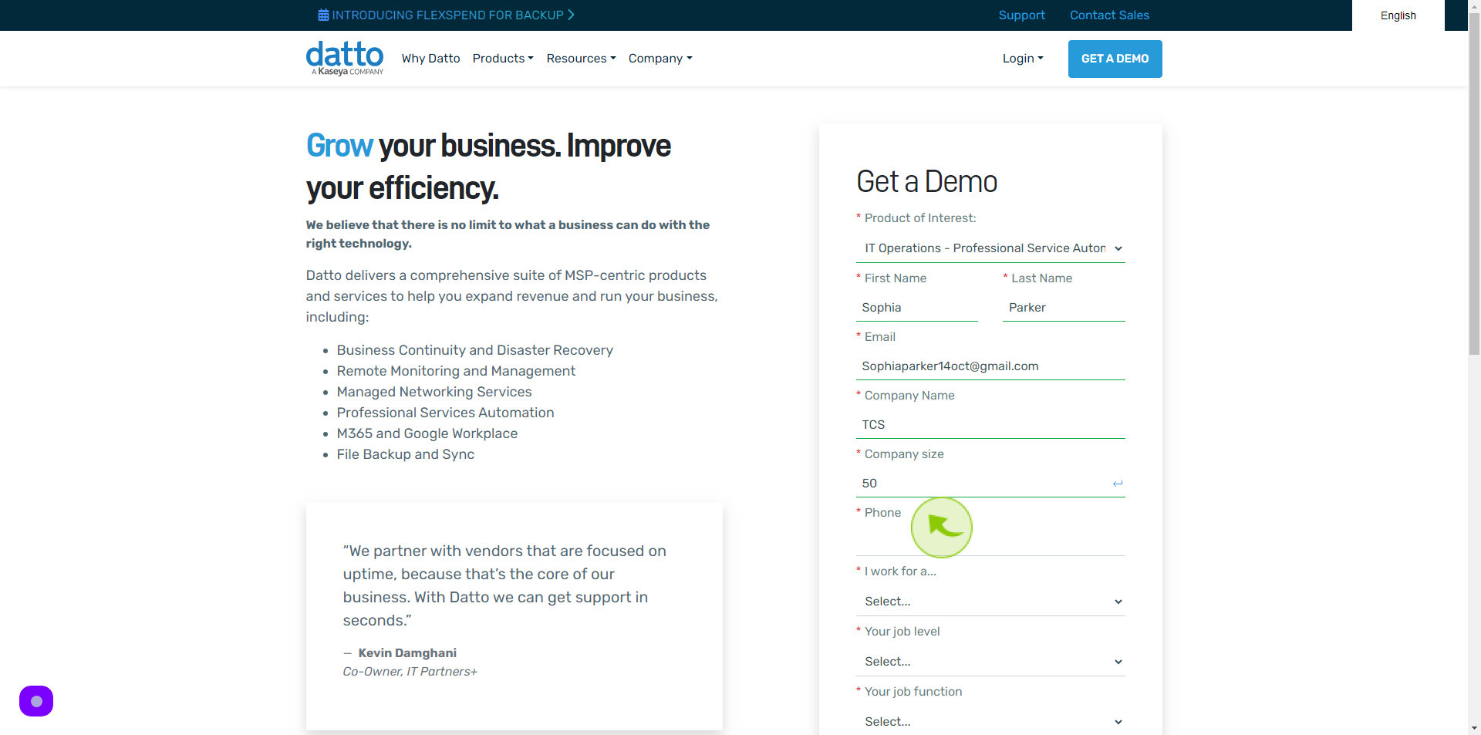Open the Your job function dropdown
Image resolution: width=1481 pixels, height=735 pixels.
(x=990, y=722)
